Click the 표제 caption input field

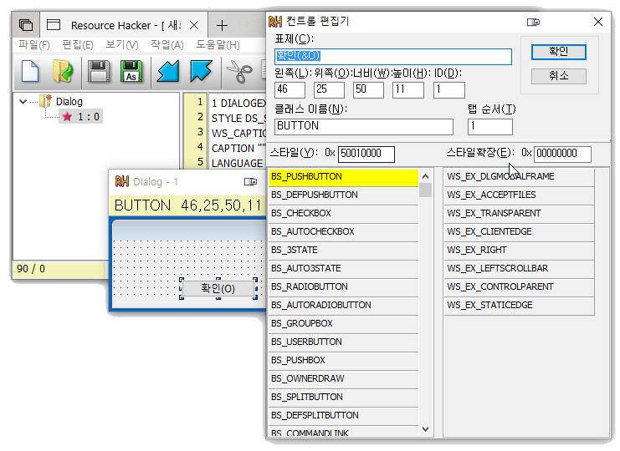(x=393, y=56)
